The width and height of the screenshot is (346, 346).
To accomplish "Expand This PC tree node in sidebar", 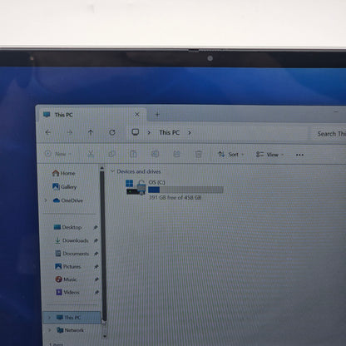I will [x=49, y=318].
